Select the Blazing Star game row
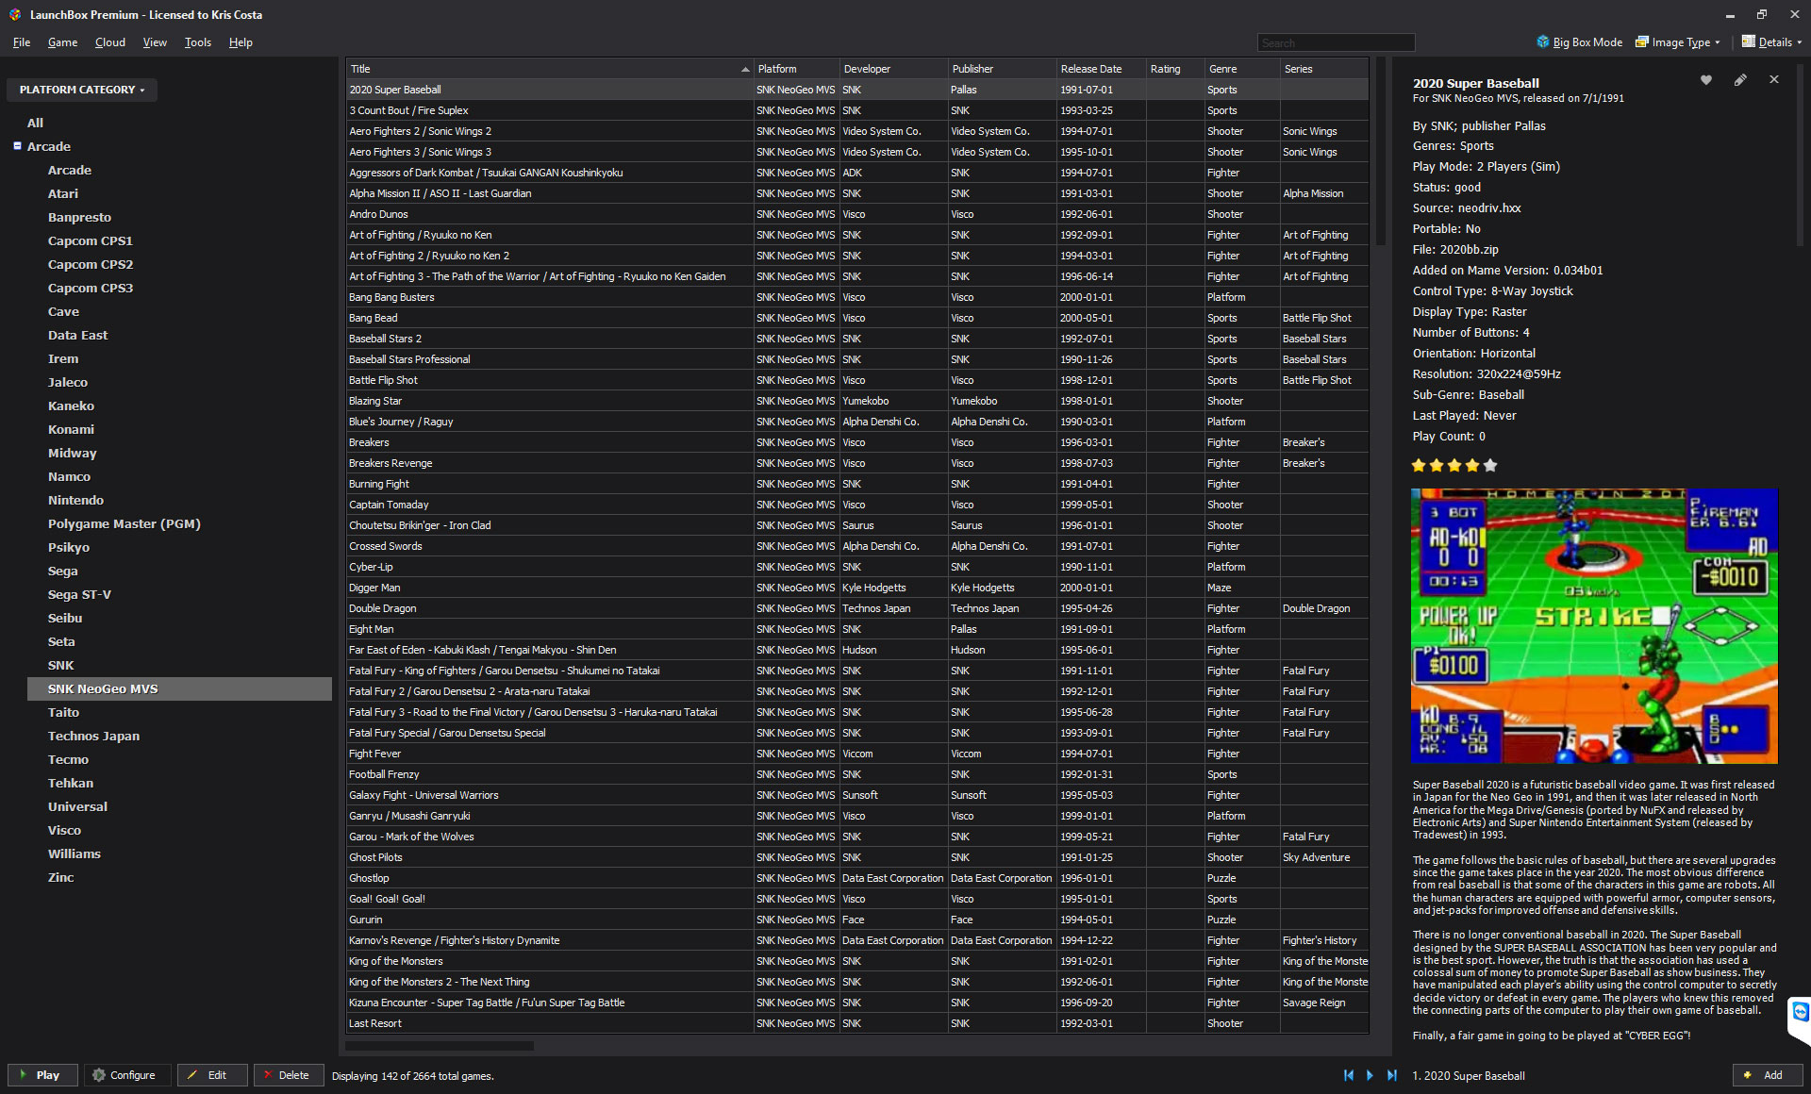1811x1094 pixels. (x=856, y=401)
